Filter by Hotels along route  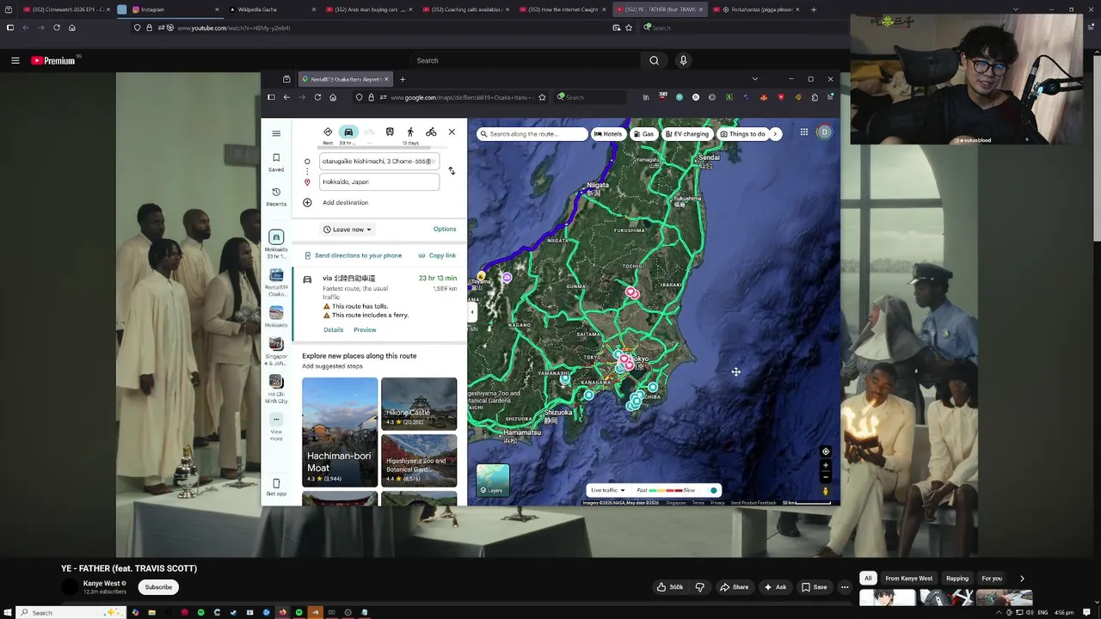pyautogui.click(x=608, y=134)
